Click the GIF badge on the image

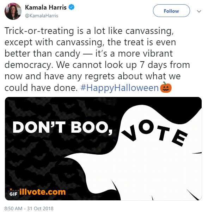tap(13, 194)
